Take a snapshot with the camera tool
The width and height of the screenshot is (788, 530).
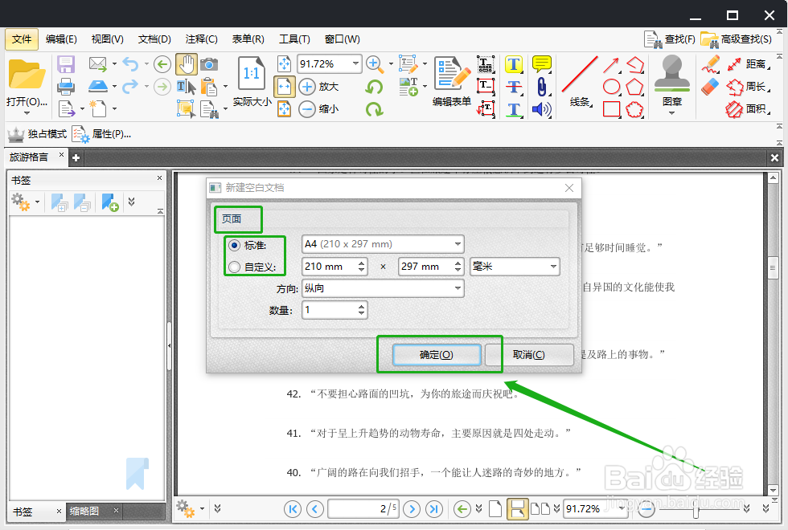click(209, 64)
